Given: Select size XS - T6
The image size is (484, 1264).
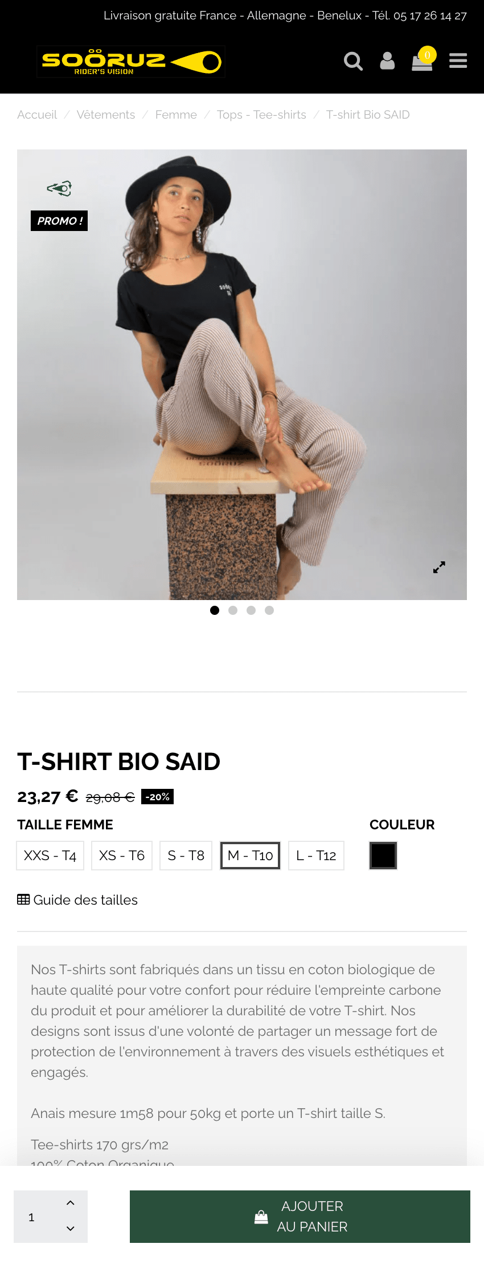Looking at the screenshot, I should 122,856.
